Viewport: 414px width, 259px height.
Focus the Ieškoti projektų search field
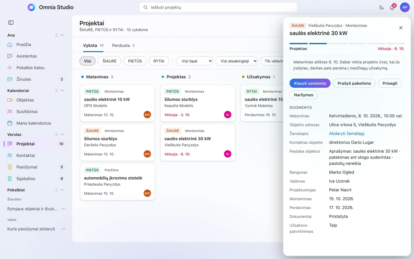(218, 7)
